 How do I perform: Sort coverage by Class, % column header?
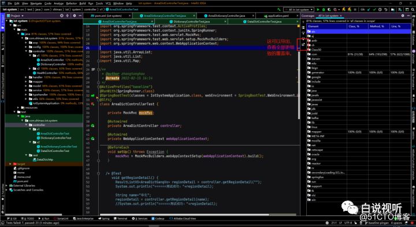click(358, 26)
